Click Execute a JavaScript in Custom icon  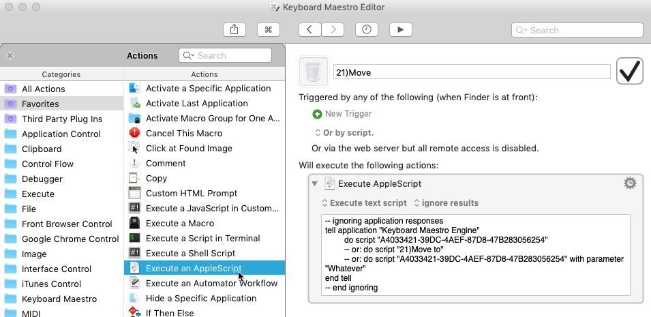coord(134,208)
